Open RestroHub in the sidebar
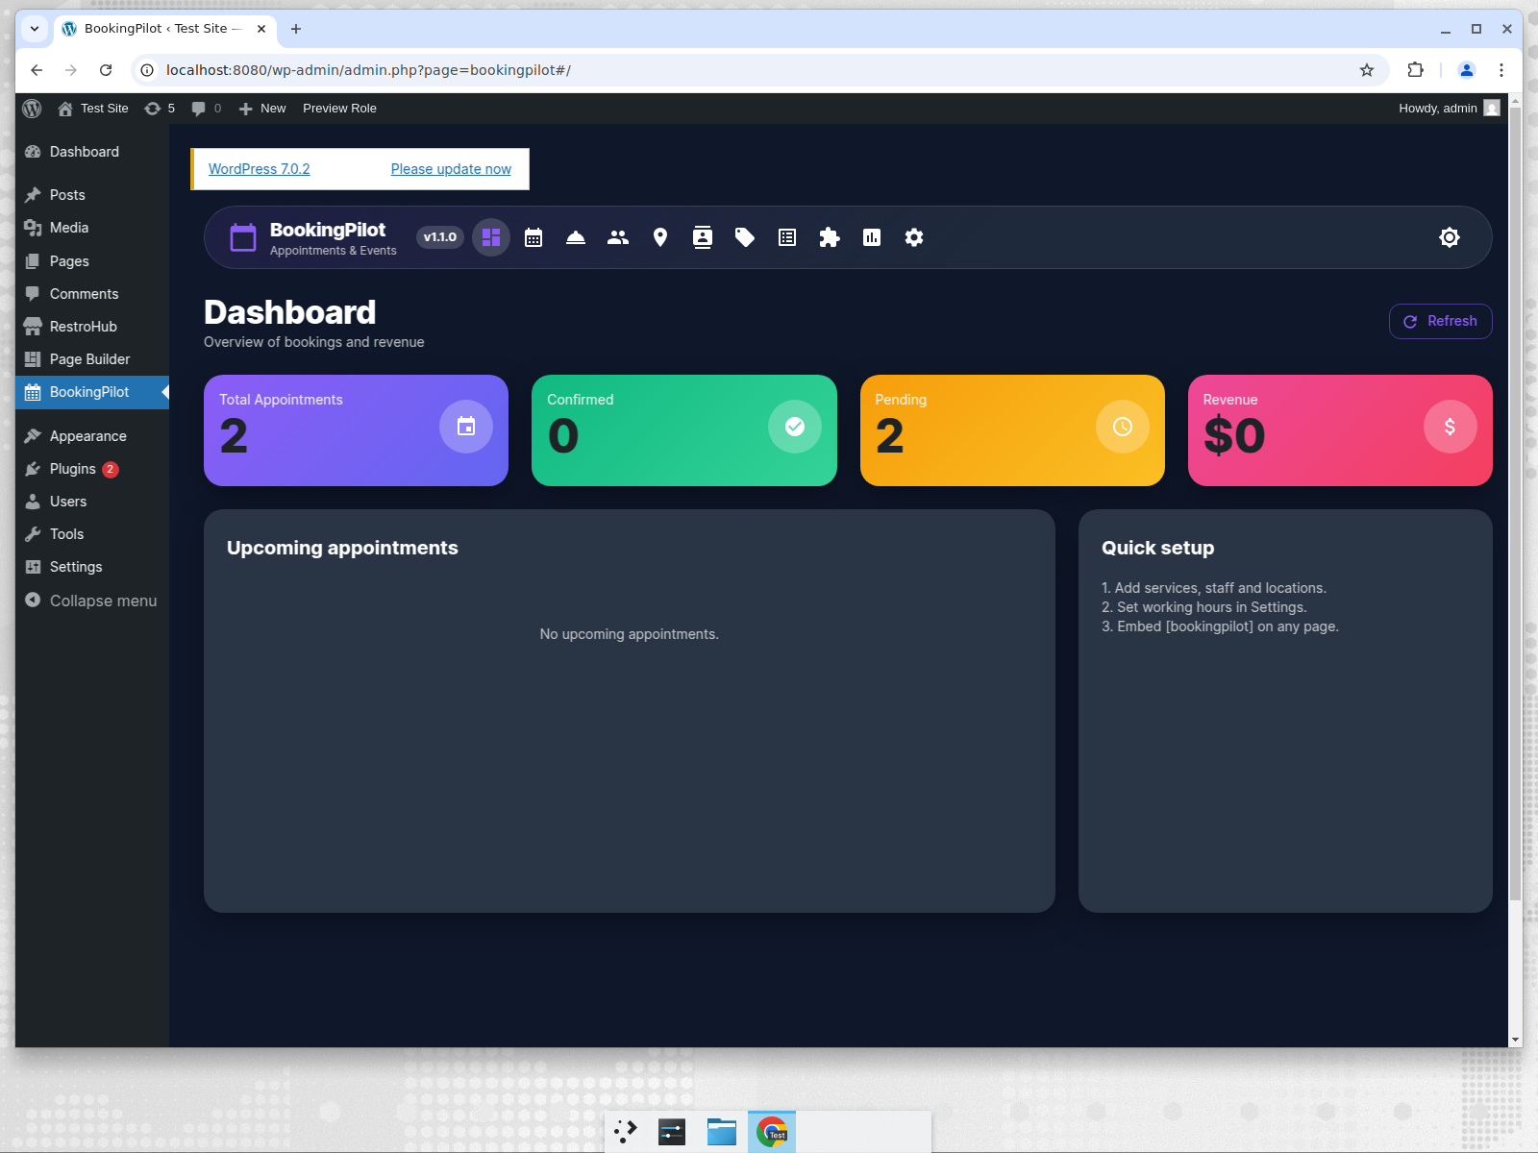The height and width of the screenshot is (1153, 1538). tap(92, 327)
